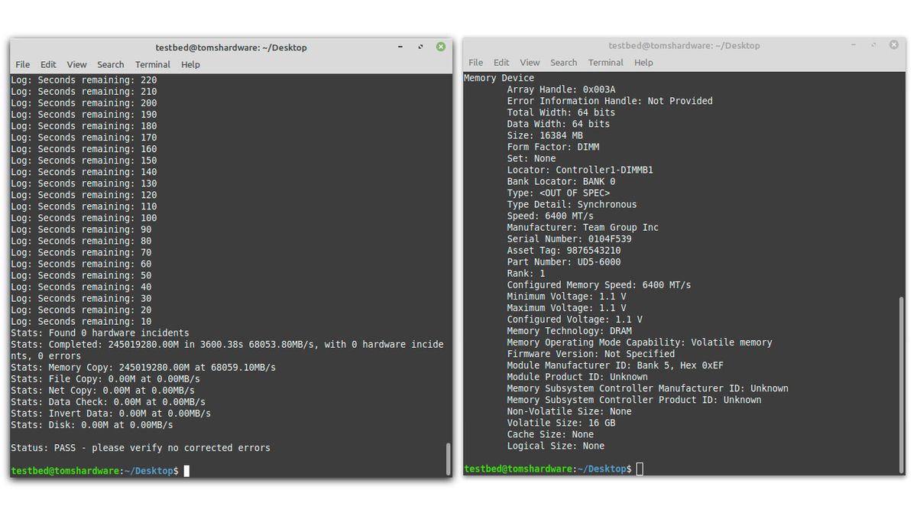
Task: Click the left terminal scrollbar thumb
Action: pos(448,459)
